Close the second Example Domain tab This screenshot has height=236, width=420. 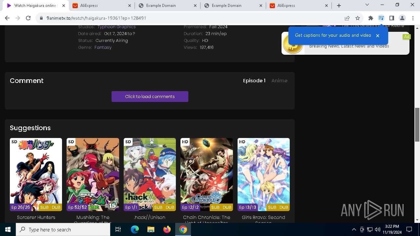tap(261, 6)
